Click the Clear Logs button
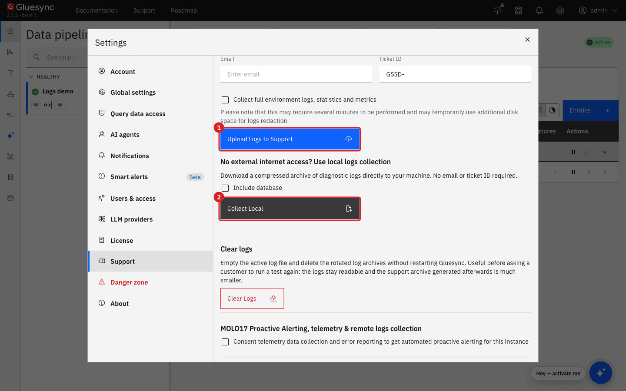The width and height of the screenshot is (626, 391). (252, 298)
